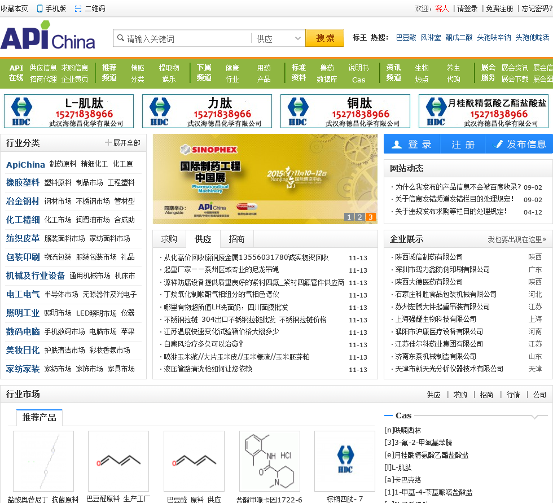Image resolution: width=553 pixels, height=503 pixels.
Task: Click the 请登录 link at top
Action: [x=467, y=9]
